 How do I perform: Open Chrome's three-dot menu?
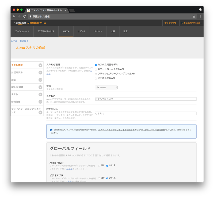(x=200, y=16)
